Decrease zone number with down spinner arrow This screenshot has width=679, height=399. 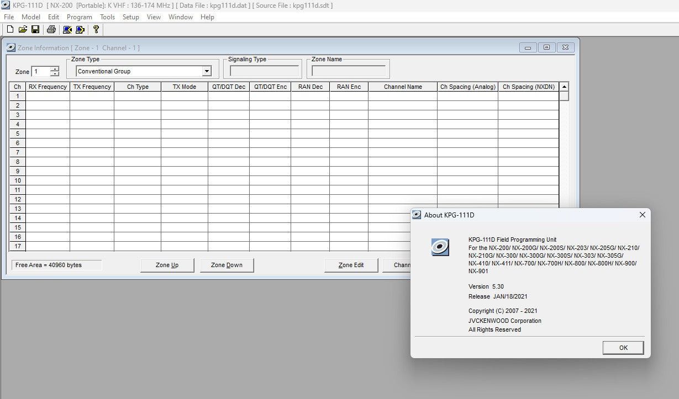[x=54, y=74]
